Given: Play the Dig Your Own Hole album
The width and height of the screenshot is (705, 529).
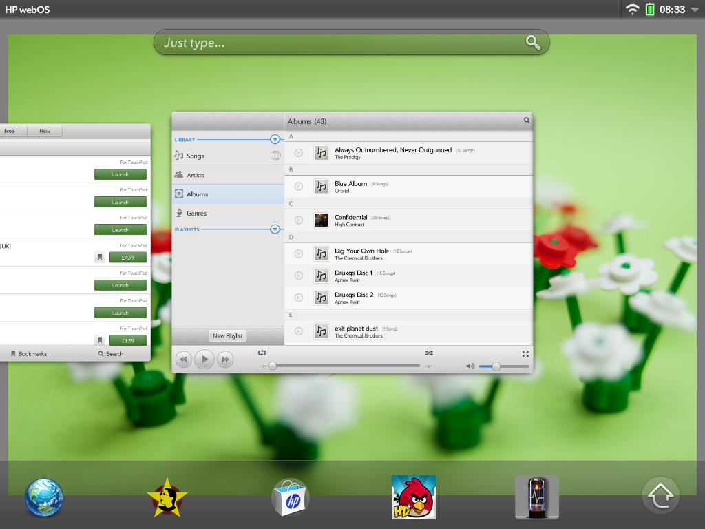Looking at the screenshot, I should tap(299, 253).
